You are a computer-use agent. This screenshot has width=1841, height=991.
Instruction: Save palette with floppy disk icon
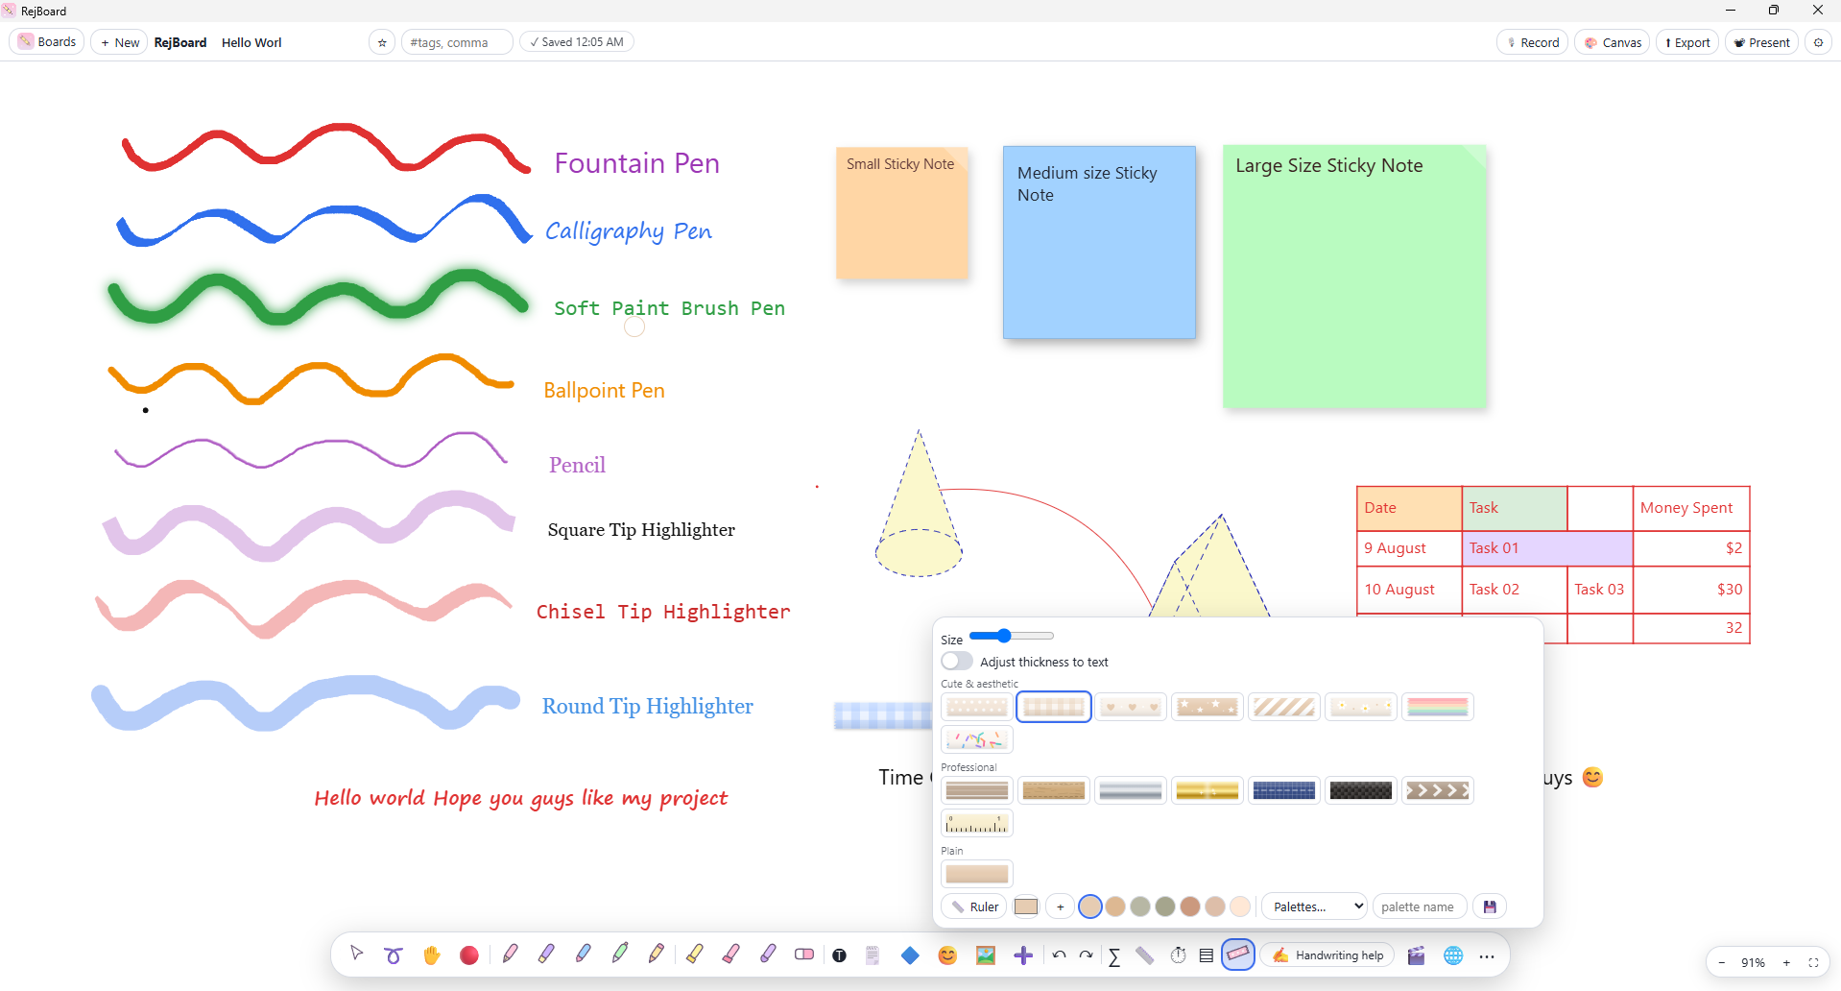pos(1490,906)
